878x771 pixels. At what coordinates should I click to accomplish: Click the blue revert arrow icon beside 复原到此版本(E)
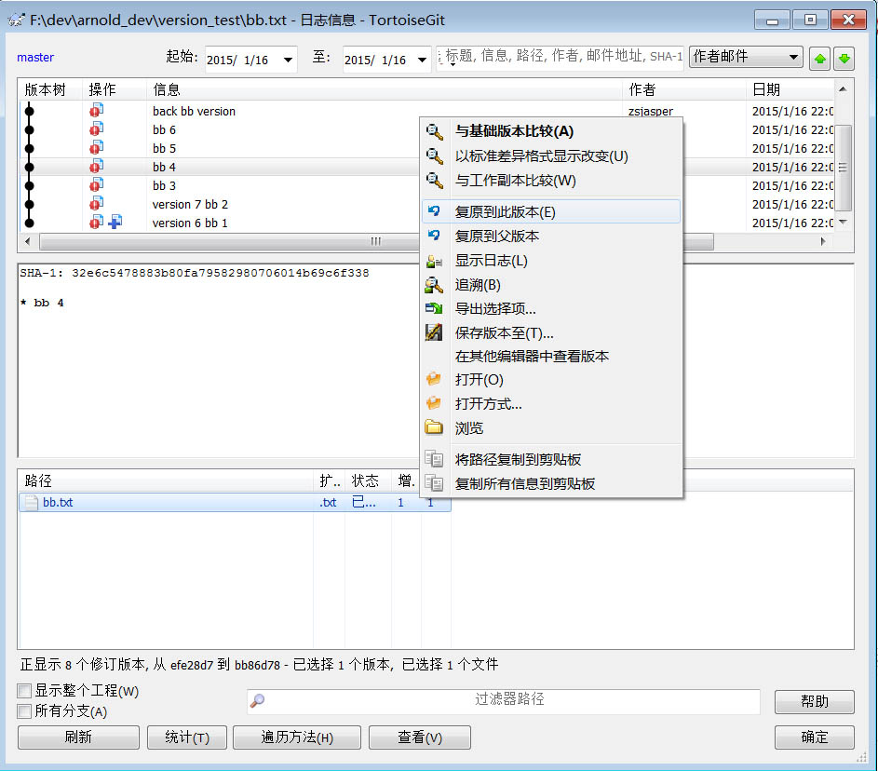pyautogui.click(x=434, y=211)
